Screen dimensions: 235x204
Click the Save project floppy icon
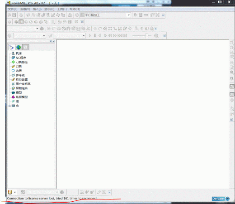click(x=14, y=15)
